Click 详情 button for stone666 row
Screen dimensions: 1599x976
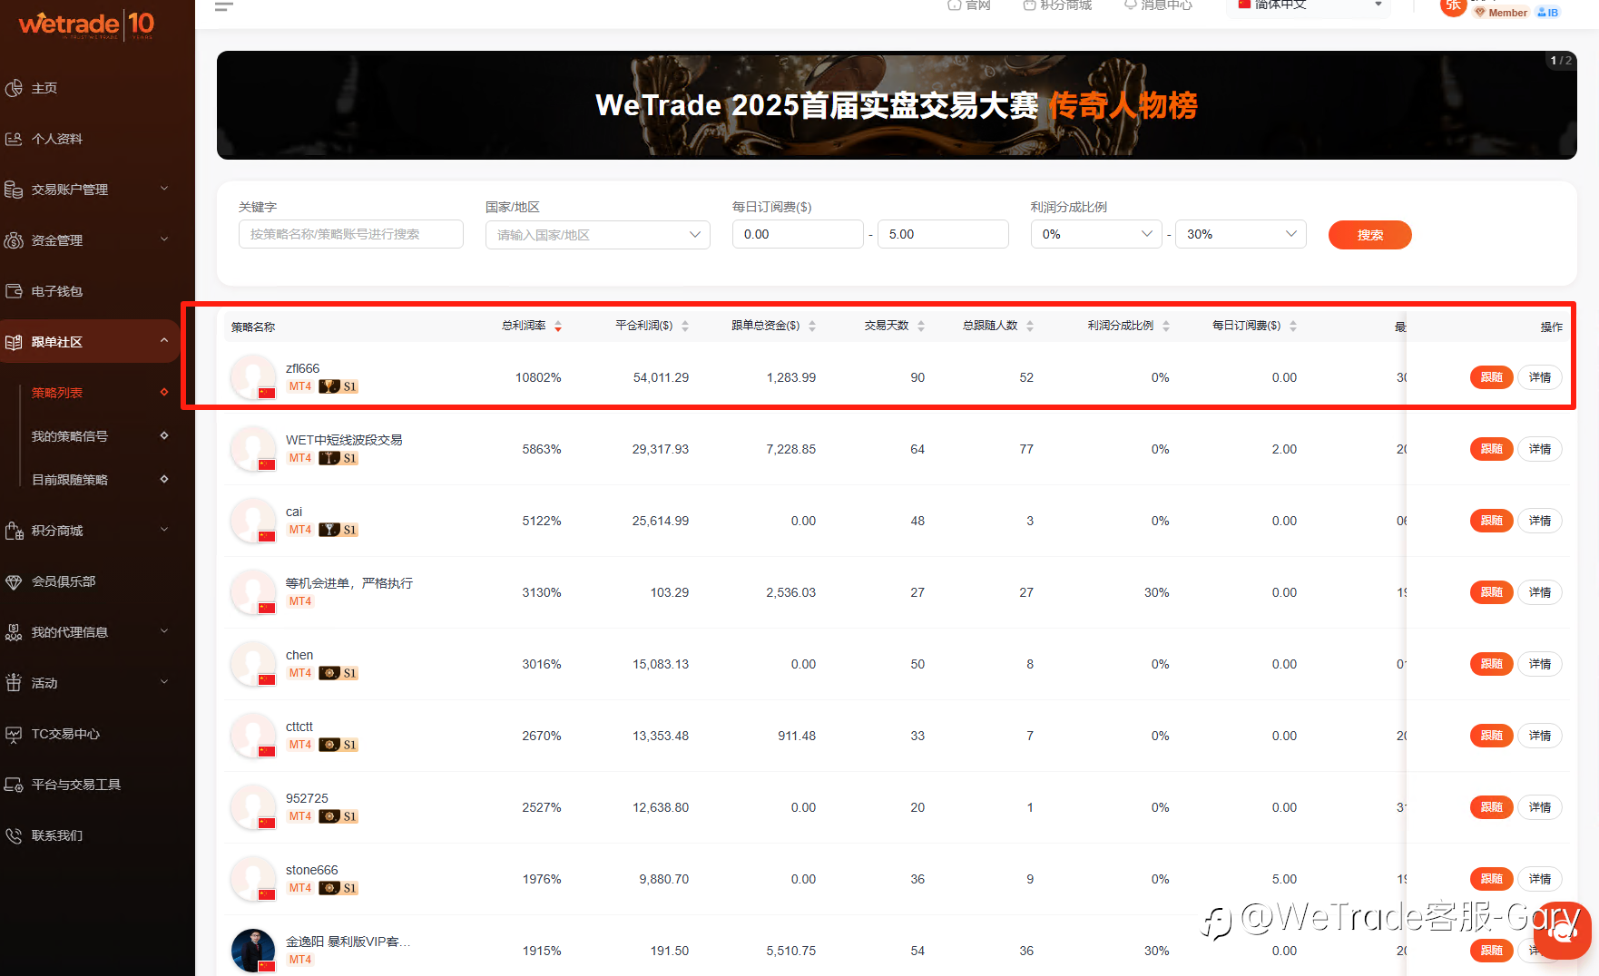(x=1540, y=879)
